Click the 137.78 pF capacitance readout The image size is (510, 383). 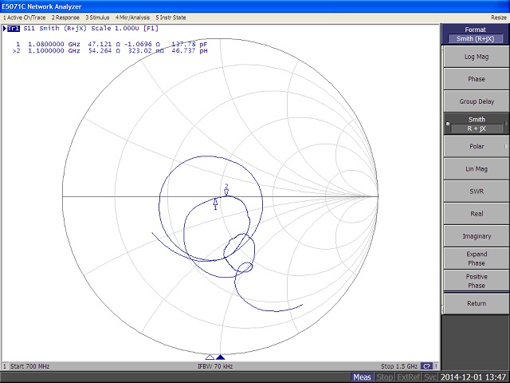[x=190, y=44]
